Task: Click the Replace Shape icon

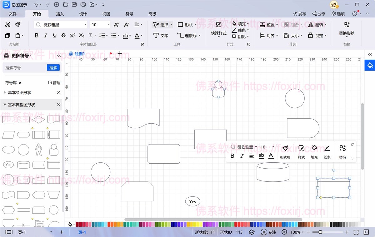Action: (x=347, y=25)
